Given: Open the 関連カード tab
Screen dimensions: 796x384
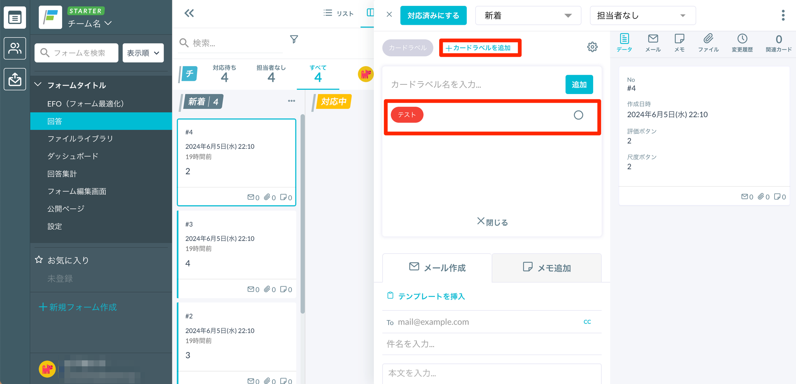Looking at the screenshot, I should (779, 43).
